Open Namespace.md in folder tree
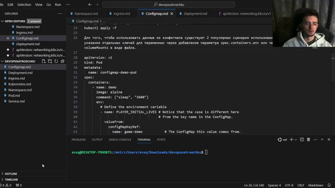The width and height of the screenshot is (335, 188). coord(20,90)
